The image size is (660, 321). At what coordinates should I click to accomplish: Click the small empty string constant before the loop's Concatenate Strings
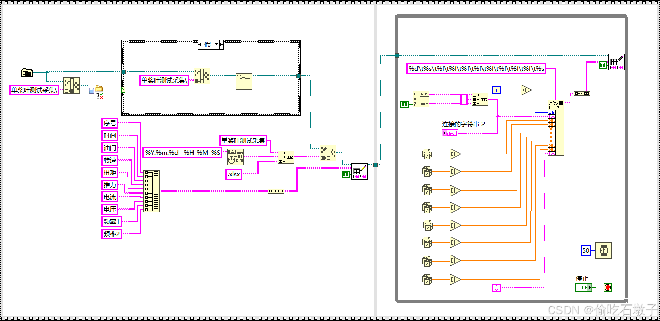tap(463, 99)
